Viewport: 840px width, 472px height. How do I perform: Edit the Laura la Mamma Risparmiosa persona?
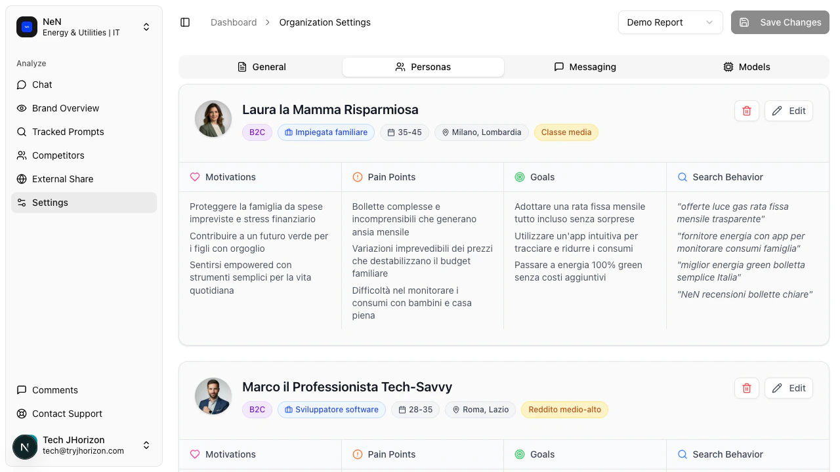pos(788,111)
